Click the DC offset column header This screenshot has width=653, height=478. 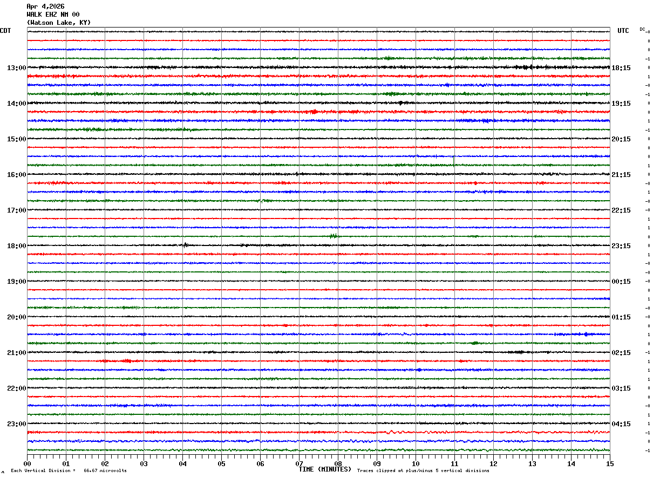pyautogui.click(x=642, y=29)
